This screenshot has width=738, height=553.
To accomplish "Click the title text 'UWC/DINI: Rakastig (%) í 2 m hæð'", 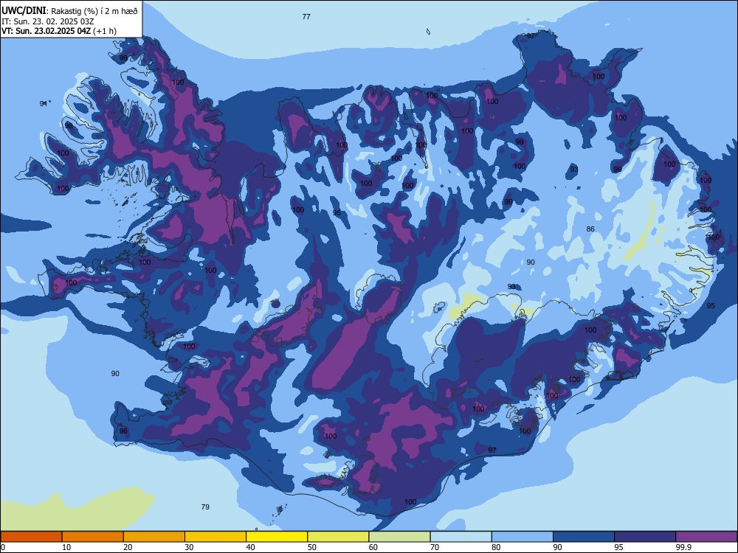I will pos(69,11).
